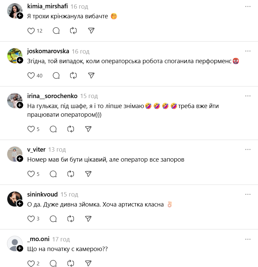
Task: Open kimia_mirshafi's profile via username
Action: click(47, 6)
